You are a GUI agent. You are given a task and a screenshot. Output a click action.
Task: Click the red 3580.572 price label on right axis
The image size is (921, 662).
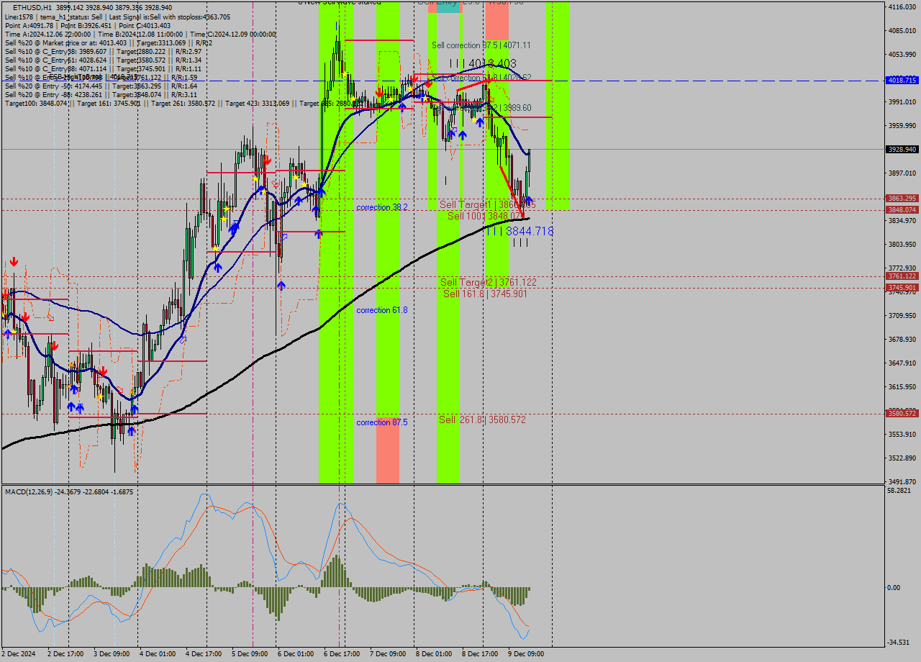click(902, 414)
